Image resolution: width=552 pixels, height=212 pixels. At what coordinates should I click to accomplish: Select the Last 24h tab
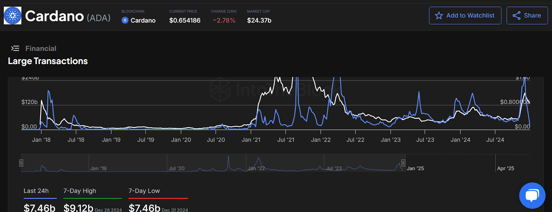[x=36, y=191]
